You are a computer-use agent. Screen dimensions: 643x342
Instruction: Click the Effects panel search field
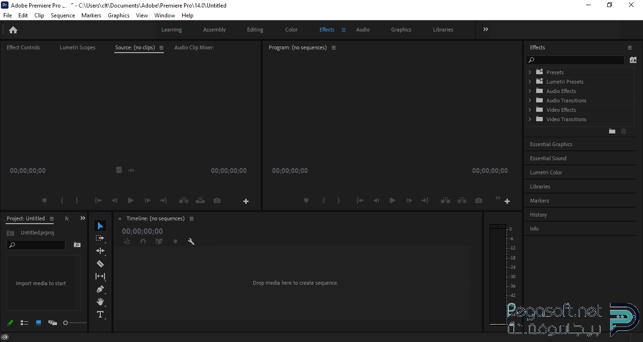click(x=575, y=60)
